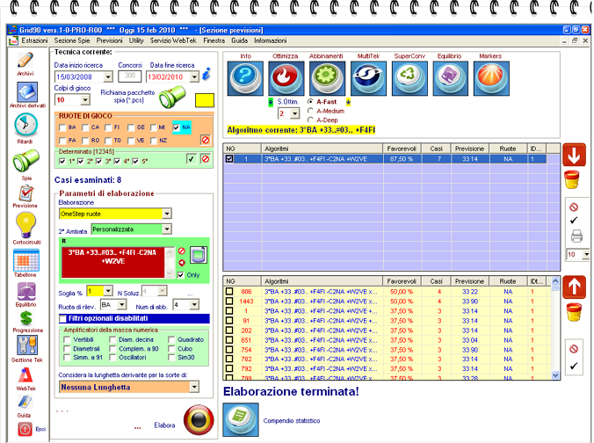Expand the OneStep ruote elaboration dropdown
The height and width of the screenshot is (443, 594).
click(x=167, y=214)
